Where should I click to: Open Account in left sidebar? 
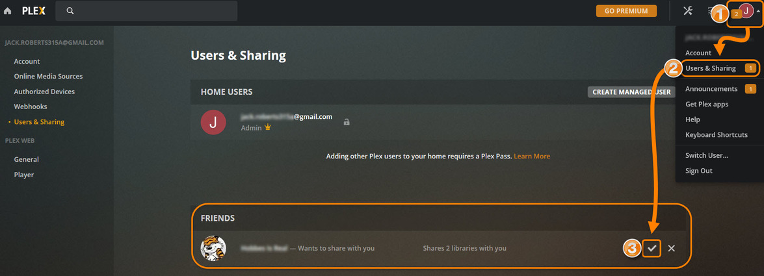(x=27, y=61)
